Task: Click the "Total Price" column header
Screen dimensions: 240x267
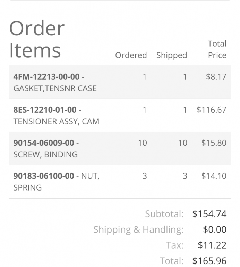Action: [x=217, y=49]
